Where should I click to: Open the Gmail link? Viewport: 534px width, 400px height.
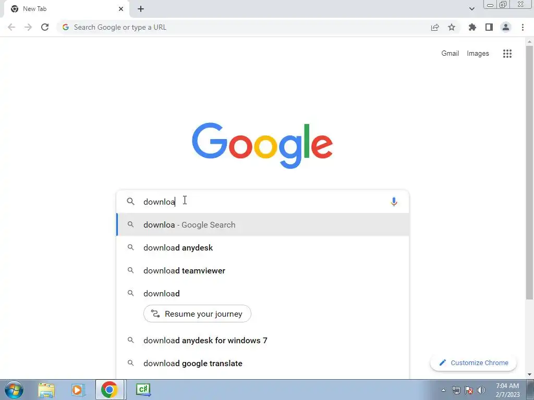coord(450,54)
